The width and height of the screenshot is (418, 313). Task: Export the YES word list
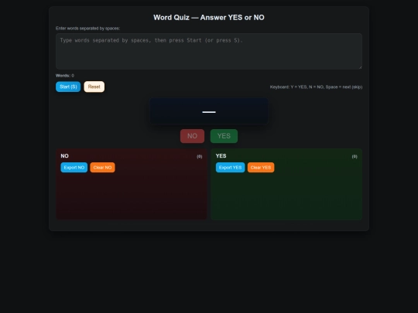pos(230,168)
